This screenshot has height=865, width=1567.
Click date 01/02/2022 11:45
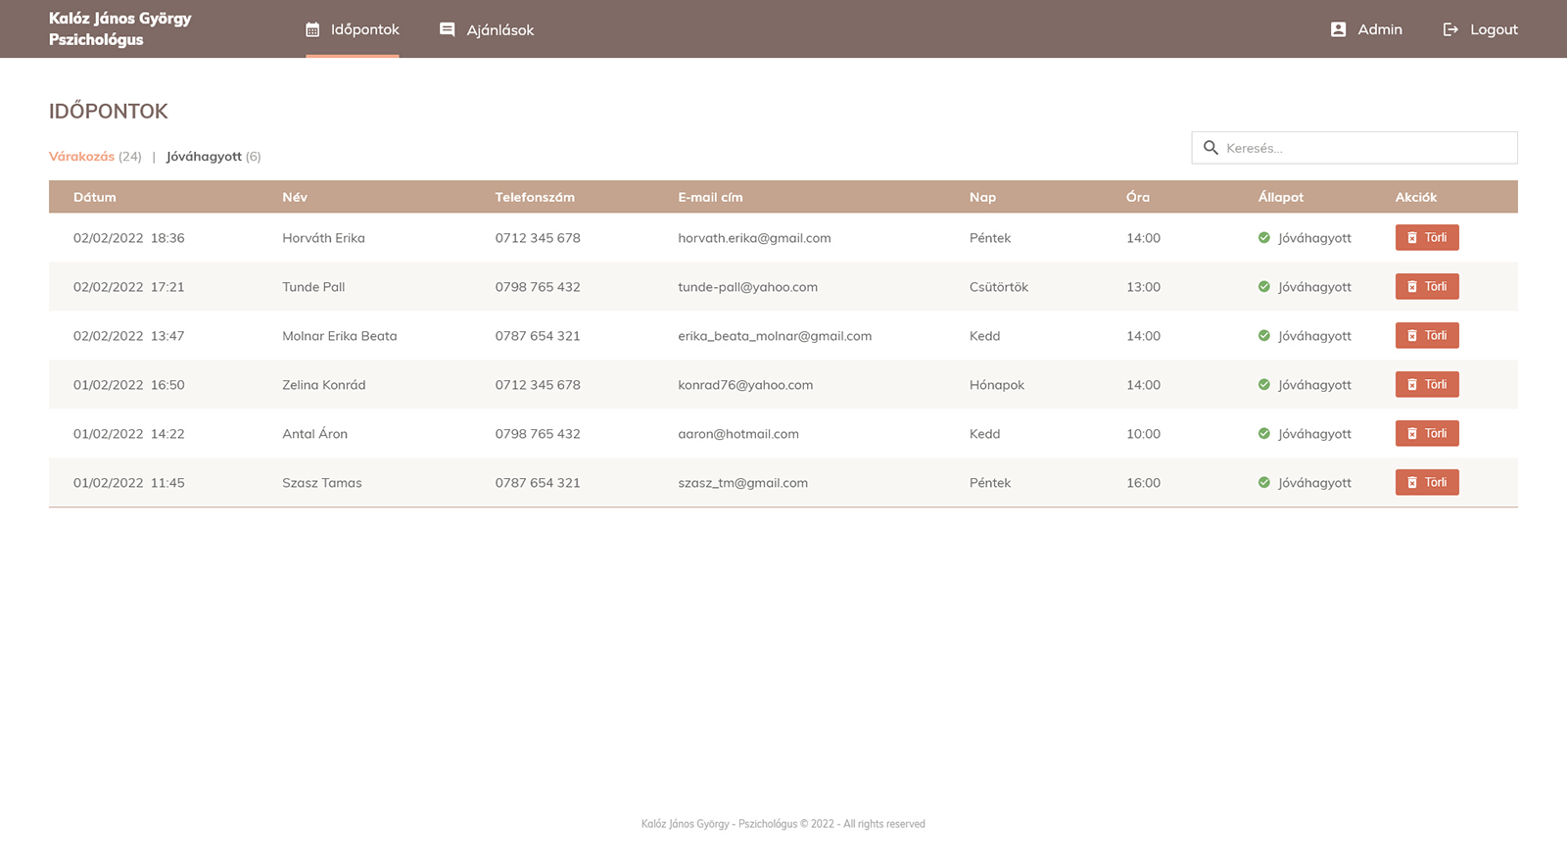pos(129,483)
